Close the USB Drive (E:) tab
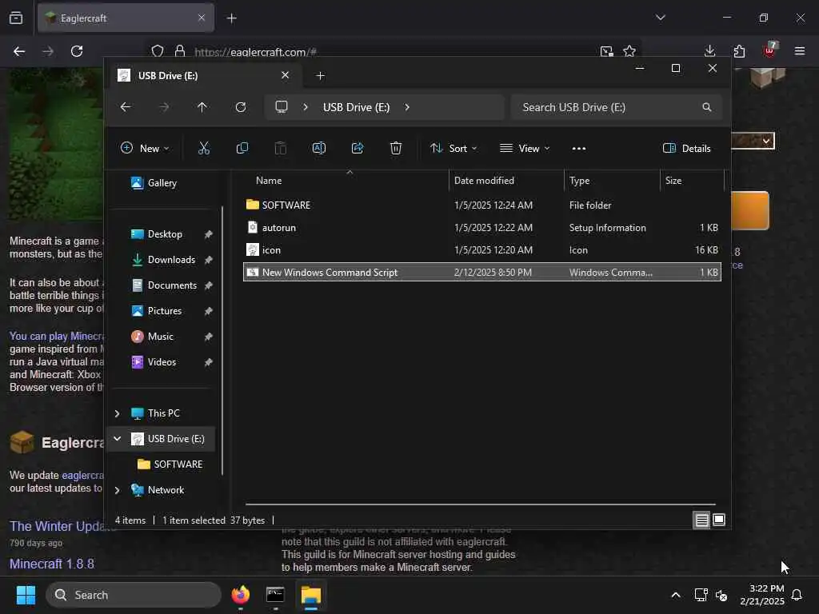Image resolution: width=819 pixels, height=614 pixels. click(286, 75)
